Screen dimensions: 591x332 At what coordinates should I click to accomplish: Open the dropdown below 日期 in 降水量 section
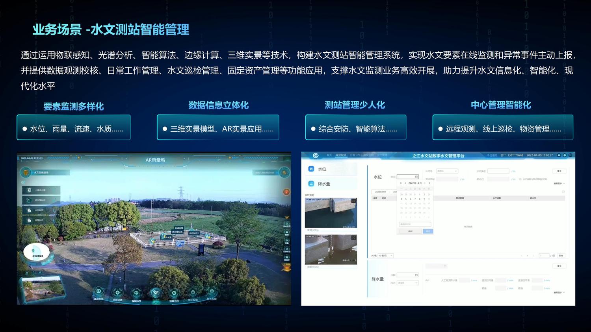[408, 283]
